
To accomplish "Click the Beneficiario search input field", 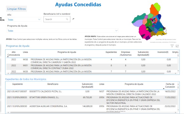I will (57, 19).
